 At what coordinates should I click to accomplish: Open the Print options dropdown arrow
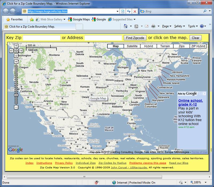point(158,26)
